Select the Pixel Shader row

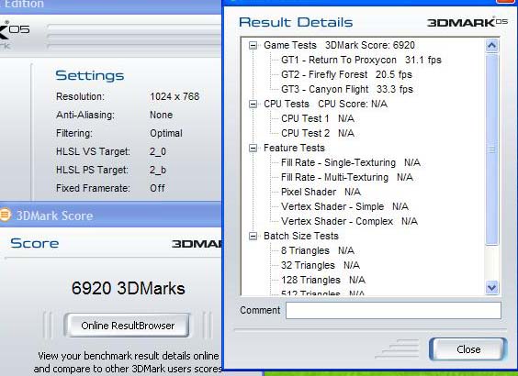[x=321, y=192]
